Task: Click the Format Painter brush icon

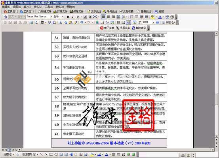Action: click(76, 22)
